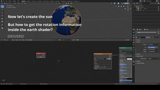Image resolution: width=160 pixels, height=90 pixels.
Task: Select the Select Box tool
Action: [2, 6]
